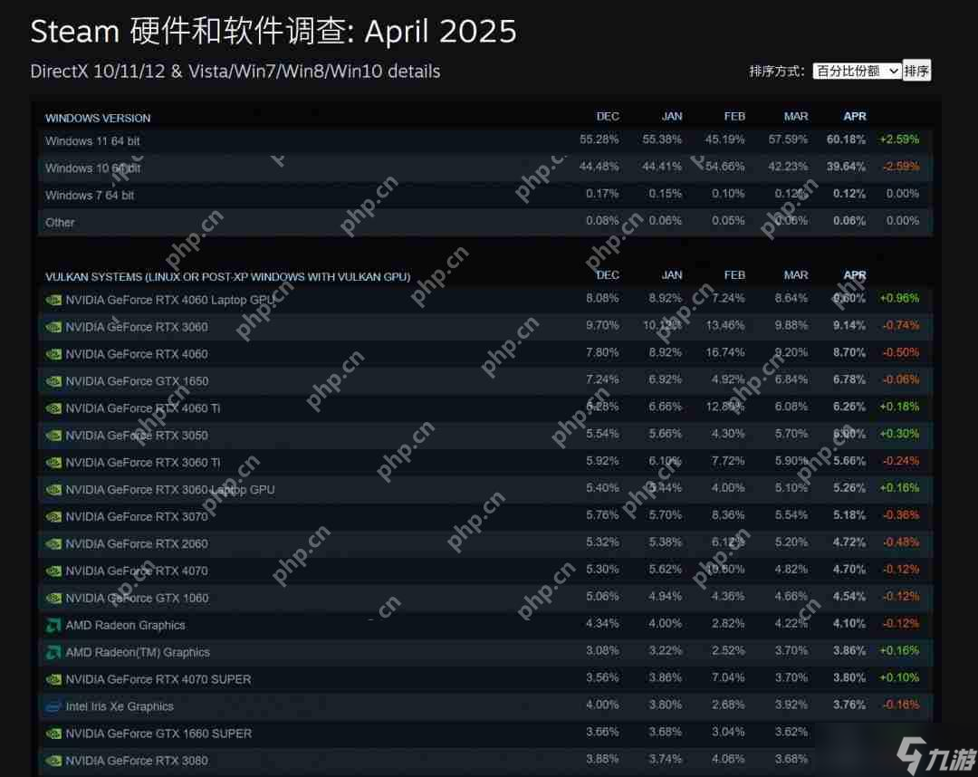
Task: Click the VULKAN SYSTEMS section header
Action: (x=227, y=277)
